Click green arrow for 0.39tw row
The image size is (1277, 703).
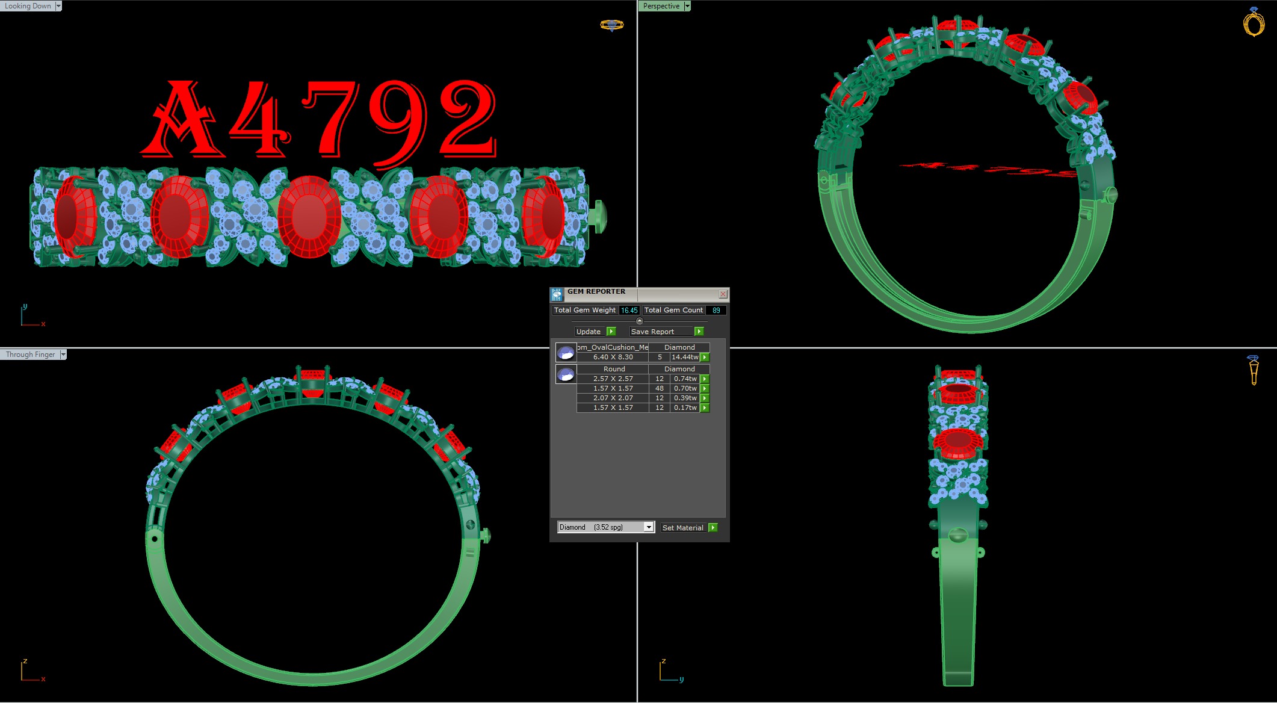705,398
